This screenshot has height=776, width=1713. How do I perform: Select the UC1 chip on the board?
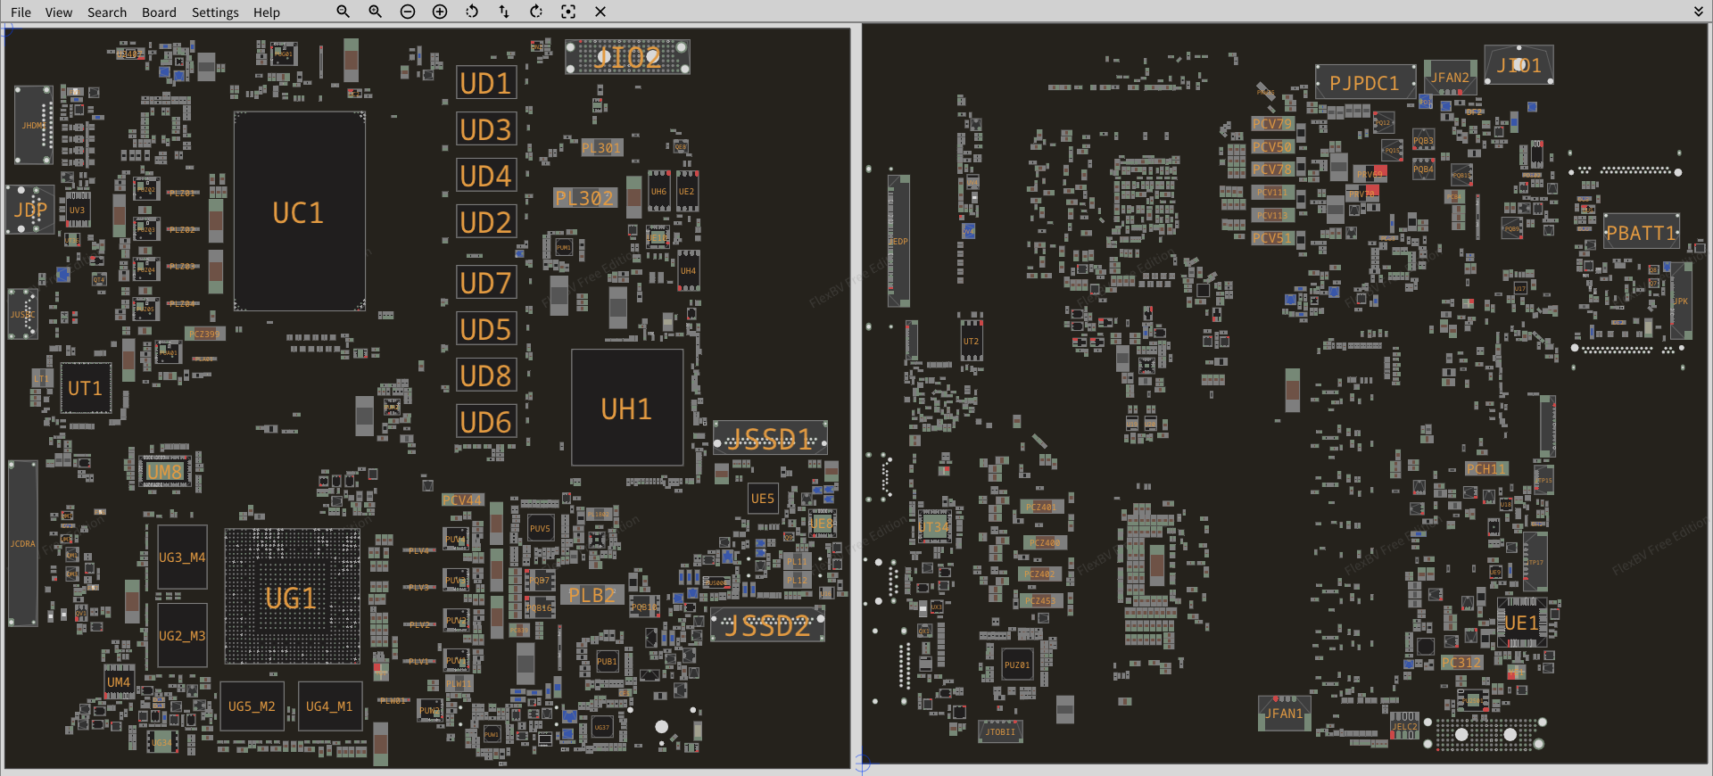point(299,212)
